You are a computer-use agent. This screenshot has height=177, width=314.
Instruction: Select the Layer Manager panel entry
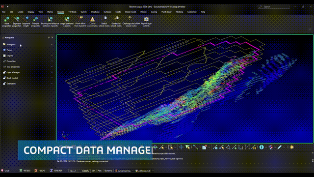pos(27,72)
